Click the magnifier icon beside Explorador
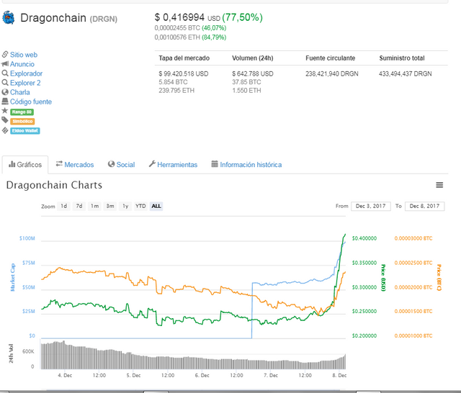This screenshot has width=461, height=393. pos(5,73)
